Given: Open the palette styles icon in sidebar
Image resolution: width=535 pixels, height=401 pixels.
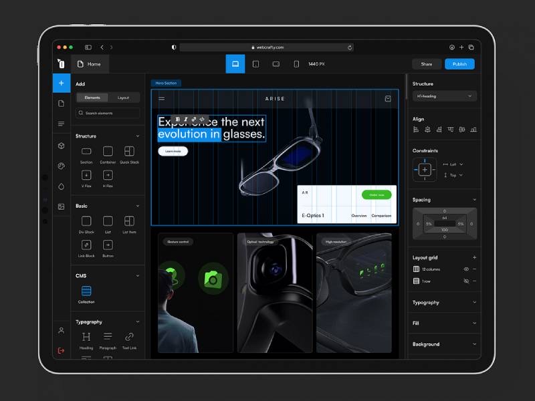Looking at the screenshot, I should point(62,166).
